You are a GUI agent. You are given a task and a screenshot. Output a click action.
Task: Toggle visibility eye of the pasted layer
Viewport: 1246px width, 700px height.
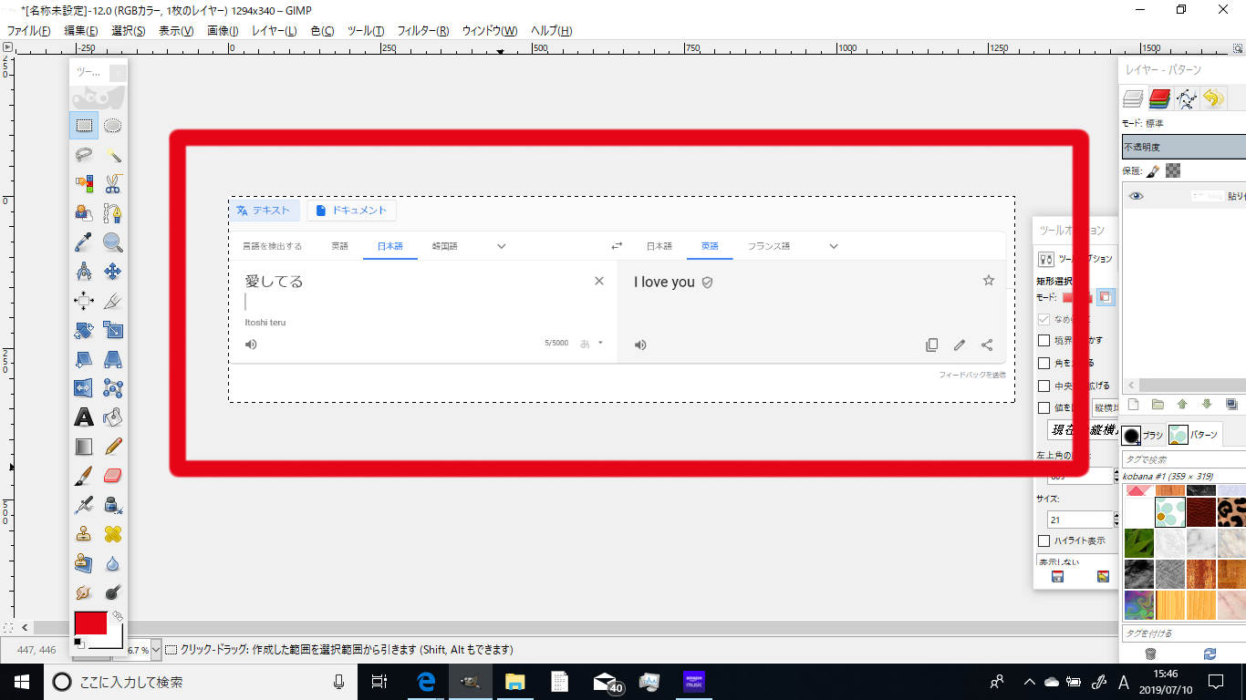(1136, 196)
